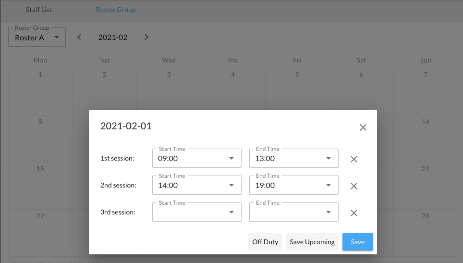Select the Roster Group tab
The height and width of the screenshot is (263, 463).
coord(116,10)
